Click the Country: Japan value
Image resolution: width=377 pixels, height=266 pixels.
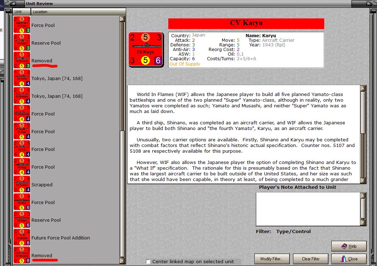pos(198,35)
